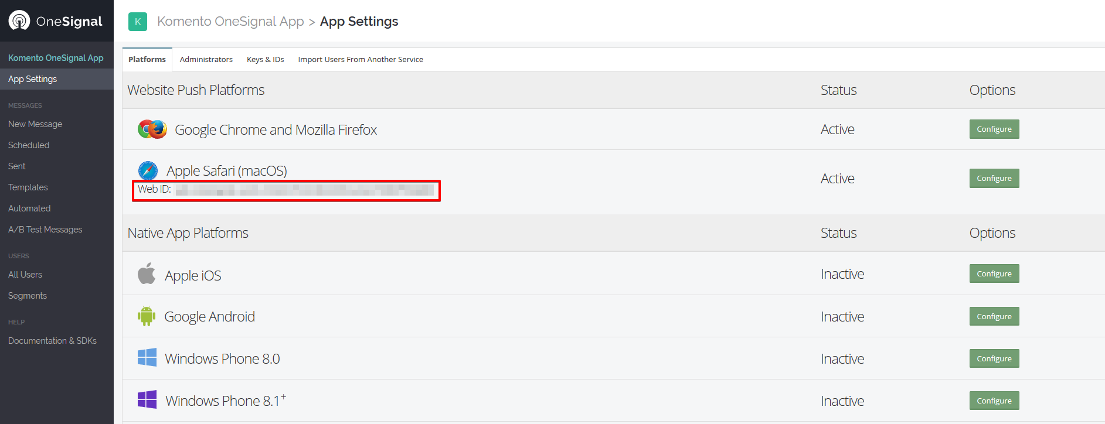Click the Inactive status for Google Android
Viewport: 1105px width, 424px height.
pos(842,317)
